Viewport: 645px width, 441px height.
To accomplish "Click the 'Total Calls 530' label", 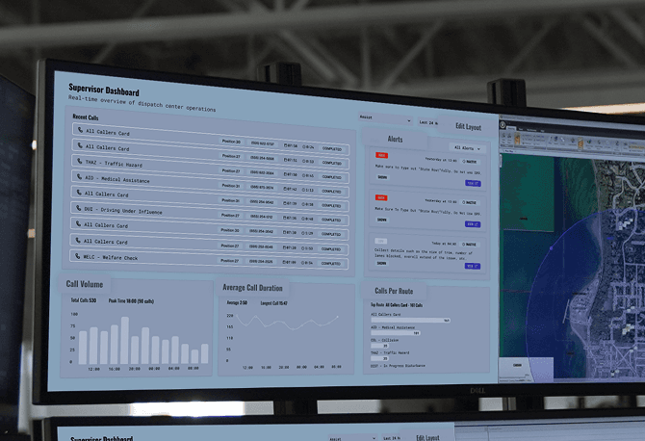I will 84,300.
